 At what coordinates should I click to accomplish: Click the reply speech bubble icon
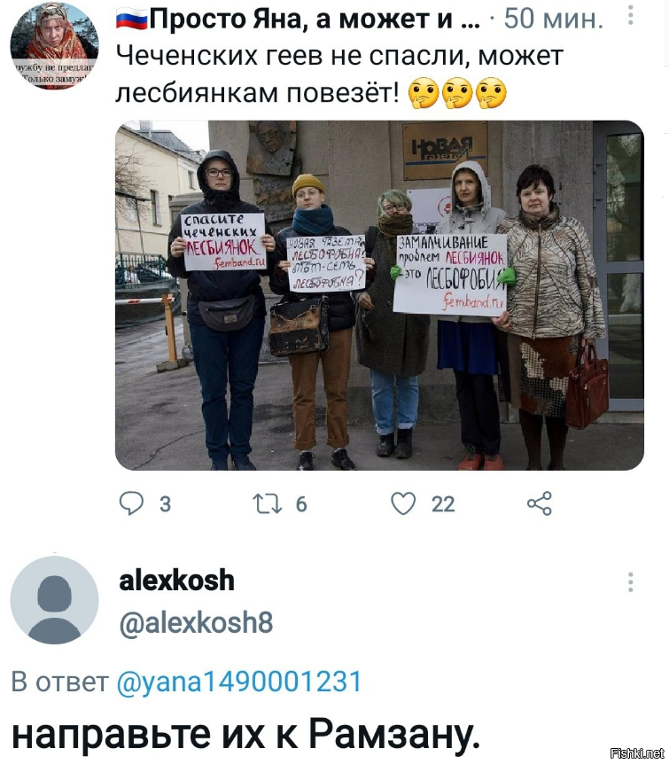click(x=131, y=503)
